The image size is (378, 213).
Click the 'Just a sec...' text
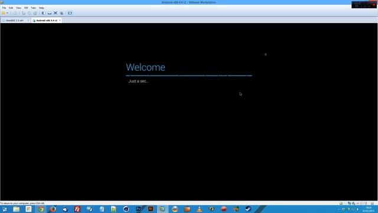pos(138,81)
